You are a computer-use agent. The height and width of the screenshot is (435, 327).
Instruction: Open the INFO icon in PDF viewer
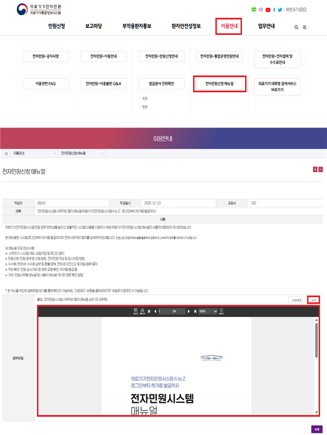(221, 311)
